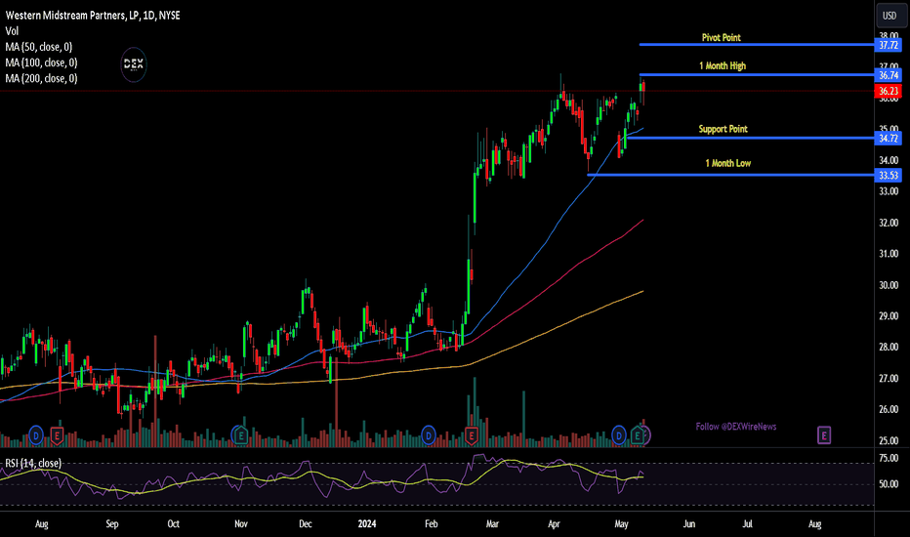This screenshot has width=910, height=537.
Task: Click the 50.00 RSI axis value
Action: pos(889,484)
